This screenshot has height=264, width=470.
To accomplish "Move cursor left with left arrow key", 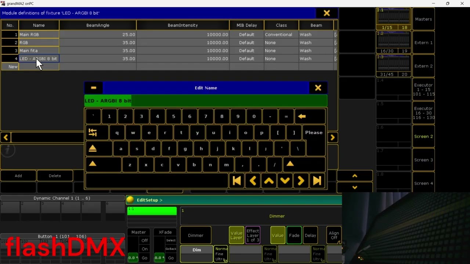I will tap(253, 181).
